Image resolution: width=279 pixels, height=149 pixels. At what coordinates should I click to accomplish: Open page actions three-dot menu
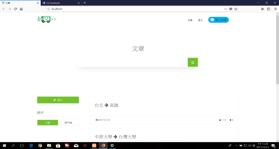(x=226, y=9)
